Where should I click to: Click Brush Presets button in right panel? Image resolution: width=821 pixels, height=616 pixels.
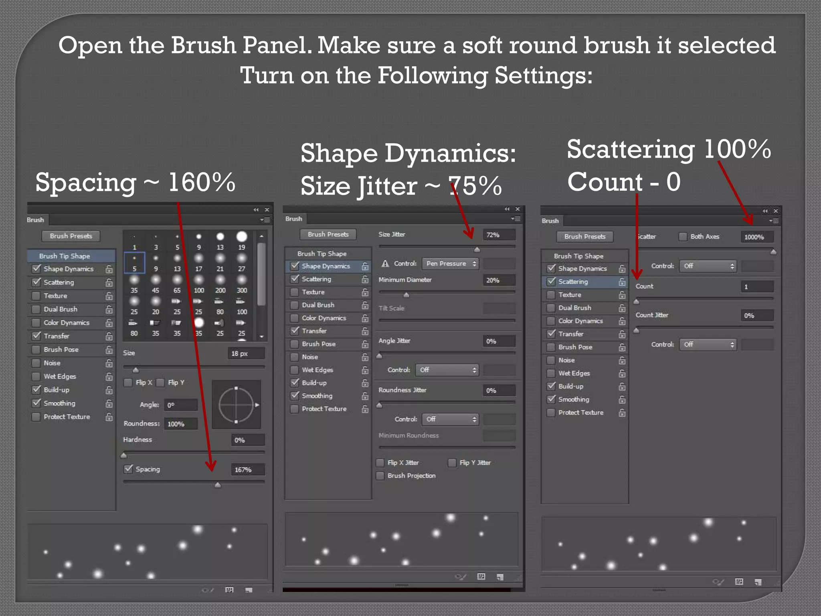click(x=585, y=237)
